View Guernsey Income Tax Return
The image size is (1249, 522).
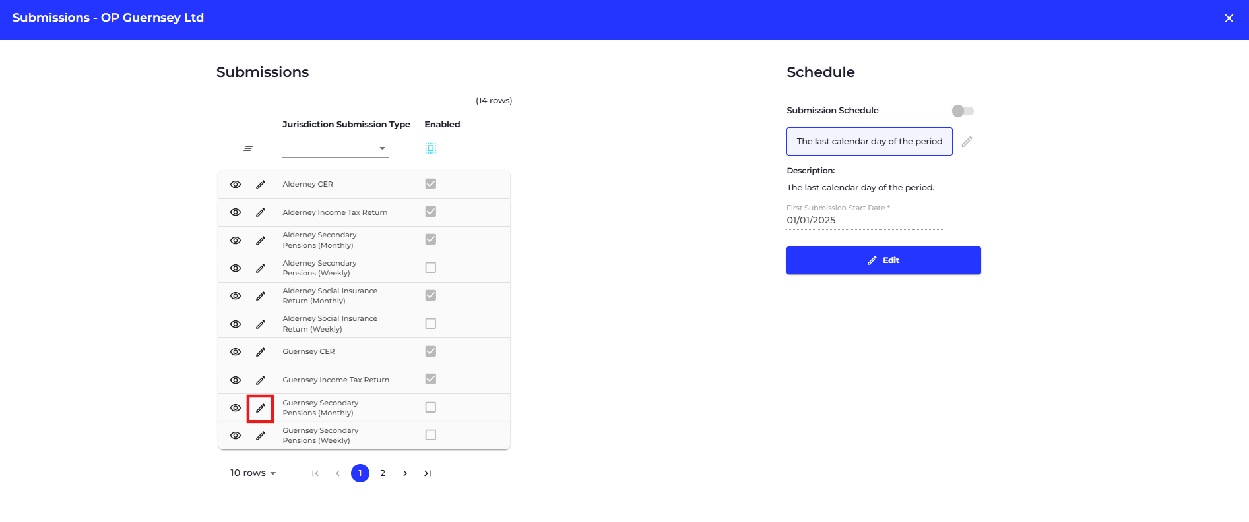click(236, 380)
